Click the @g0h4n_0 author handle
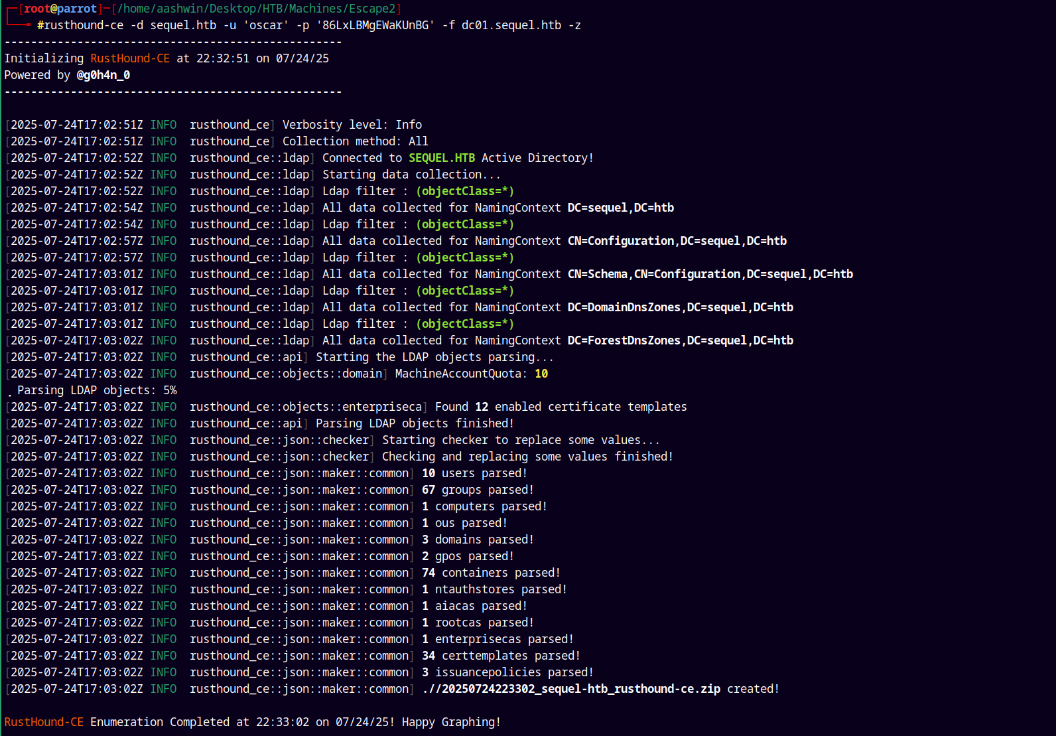Image resolution: width=1056 pixels, height=736 pixels. click(103, 75)
